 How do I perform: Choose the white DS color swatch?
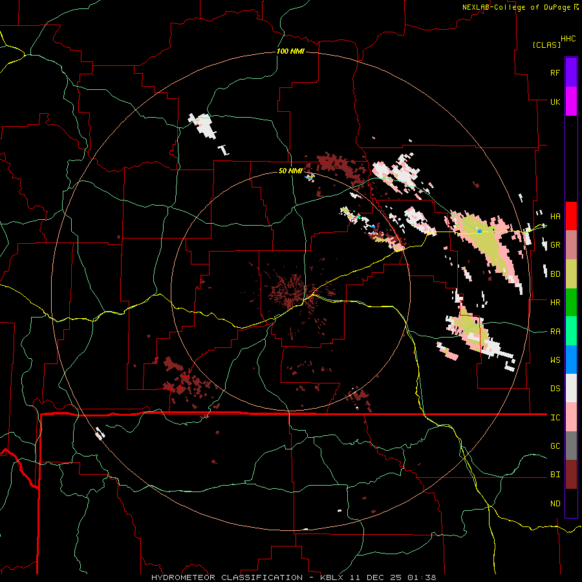571,388
